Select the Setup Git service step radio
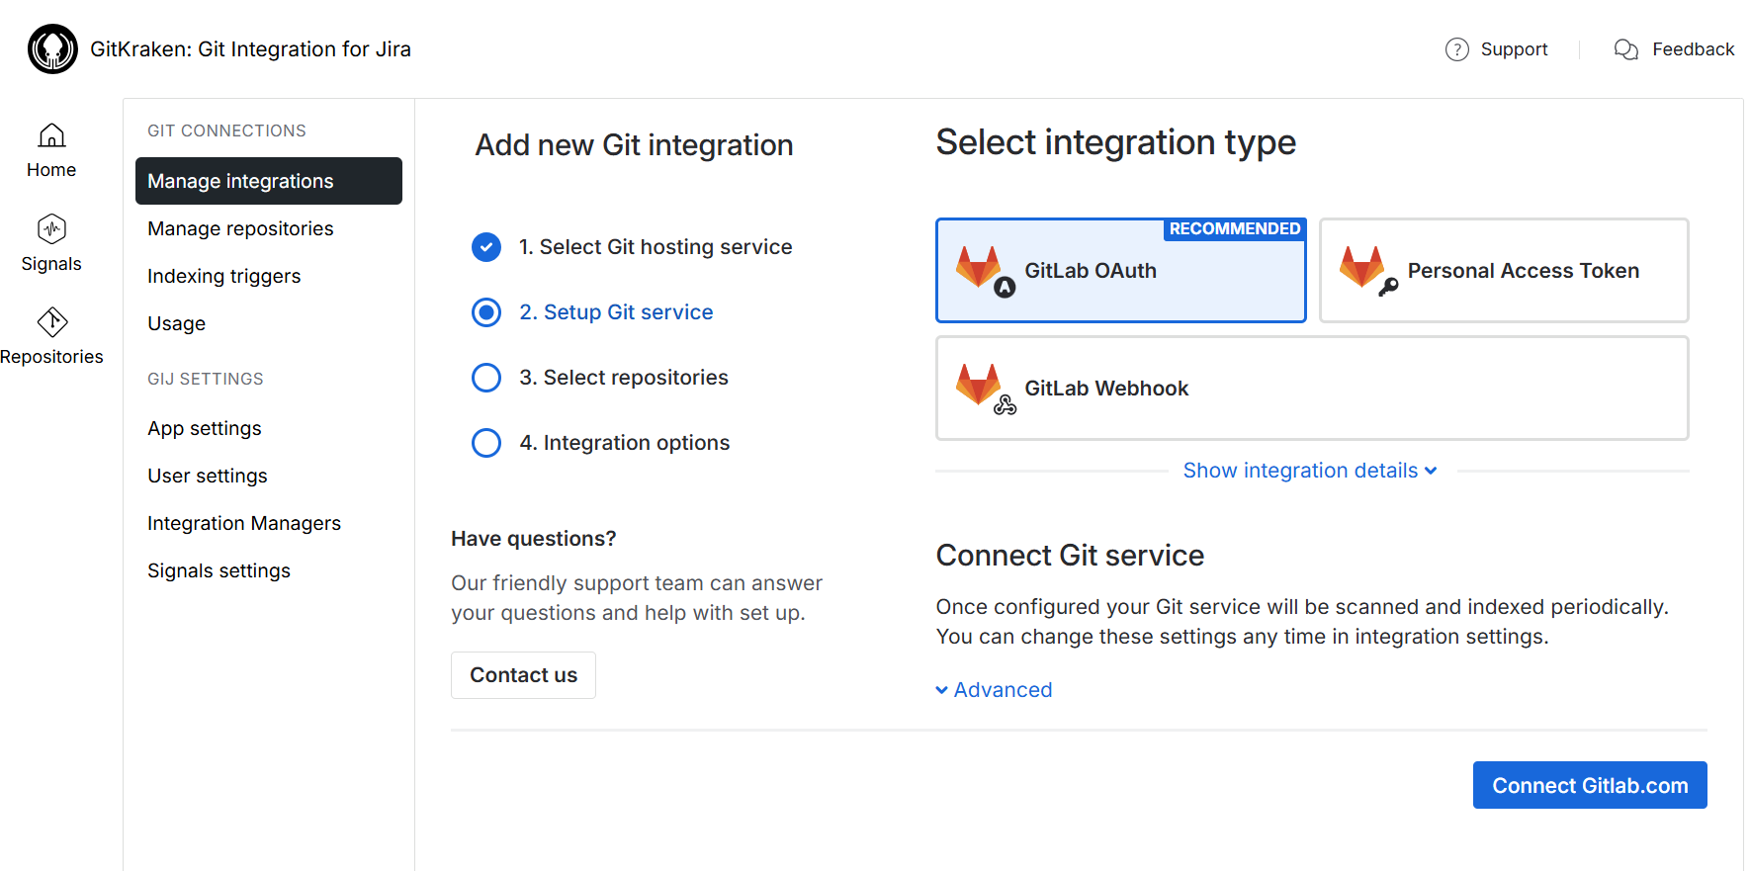Viewport: 1750px width, 871px height. (x=486, y=312)
